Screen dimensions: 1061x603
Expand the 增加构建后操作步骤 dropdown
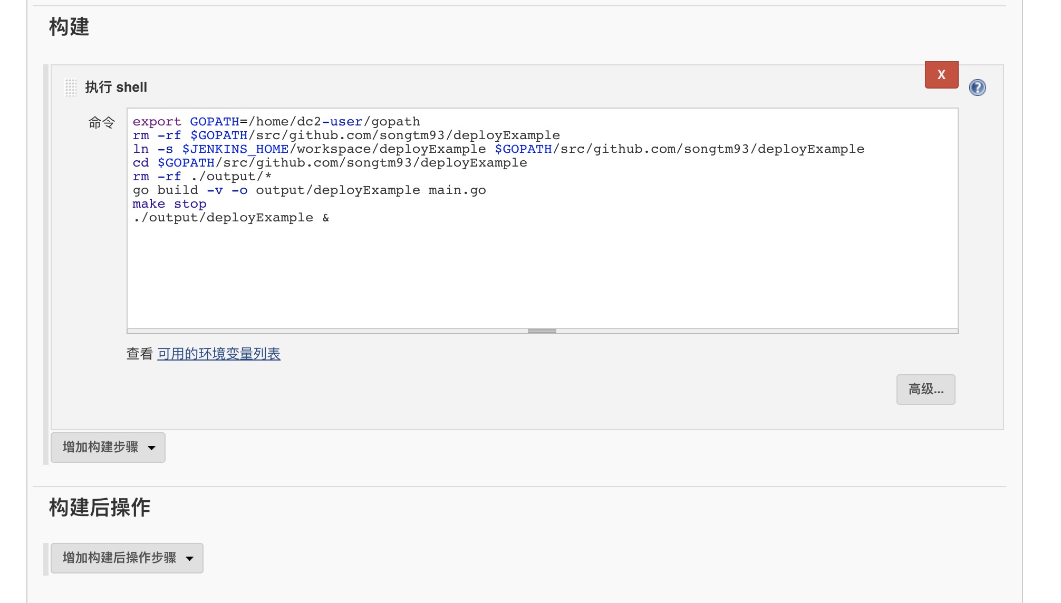click(x=127, y=558)
